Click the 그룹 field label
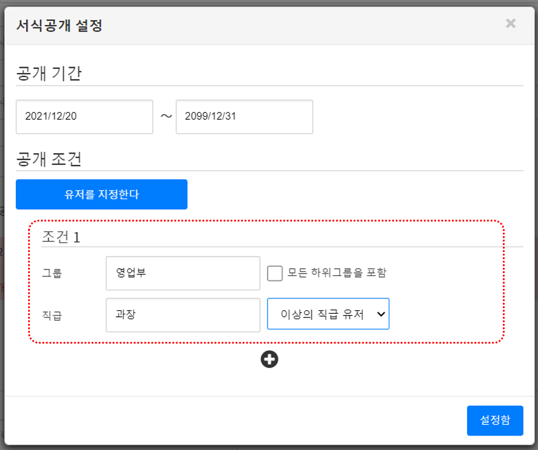The height and width of the screenshot is (450, 538). pos(51,273)
